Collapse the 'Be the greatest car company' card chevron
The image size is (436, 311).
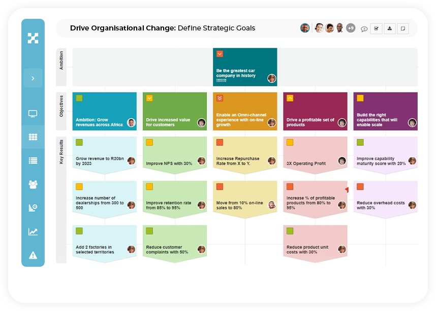[x=220, y=54]
